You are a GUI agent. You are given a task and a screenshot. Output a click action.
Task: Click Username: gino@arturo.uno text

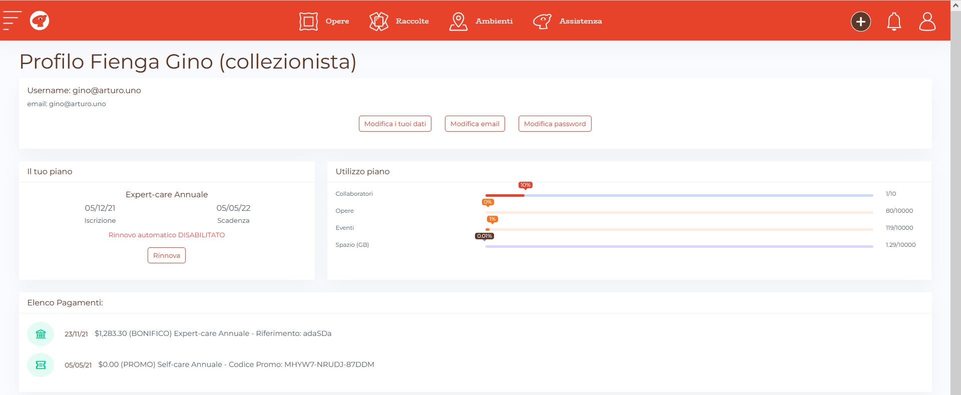tap(84, 91)
